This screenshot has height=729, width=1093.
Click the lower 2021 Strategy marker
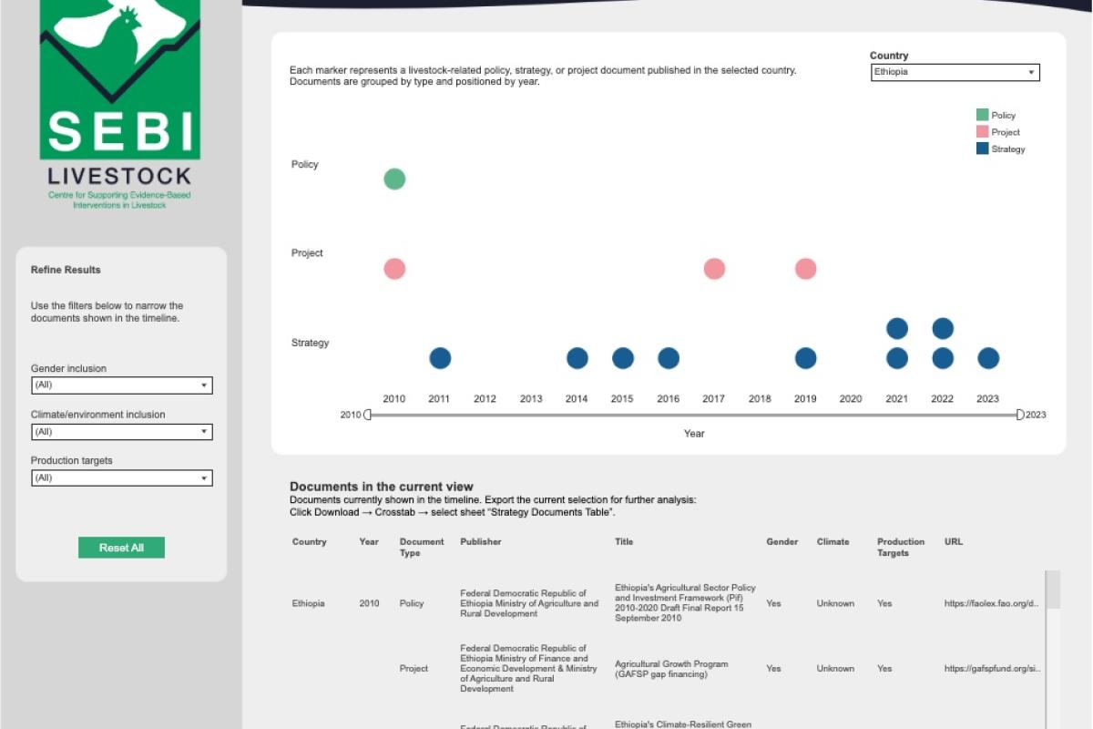(x=896, y=358)
